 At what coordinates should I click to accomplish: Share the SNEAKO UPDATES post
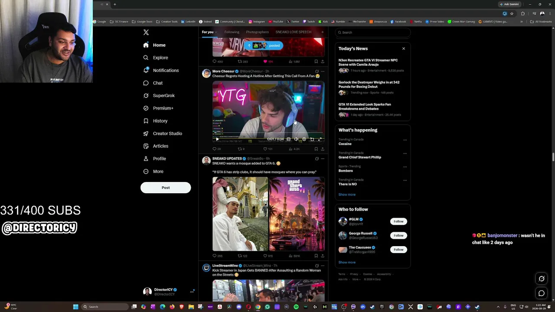(322, 256)
